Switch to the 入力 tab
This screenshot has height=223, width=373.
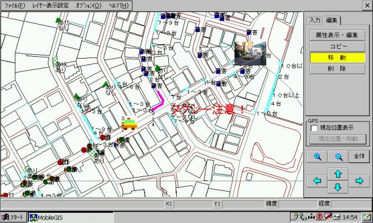(x=314, y=21)
